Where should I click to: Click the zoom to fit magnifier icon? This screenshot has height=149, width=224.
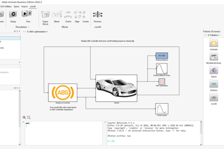(29, 117)
